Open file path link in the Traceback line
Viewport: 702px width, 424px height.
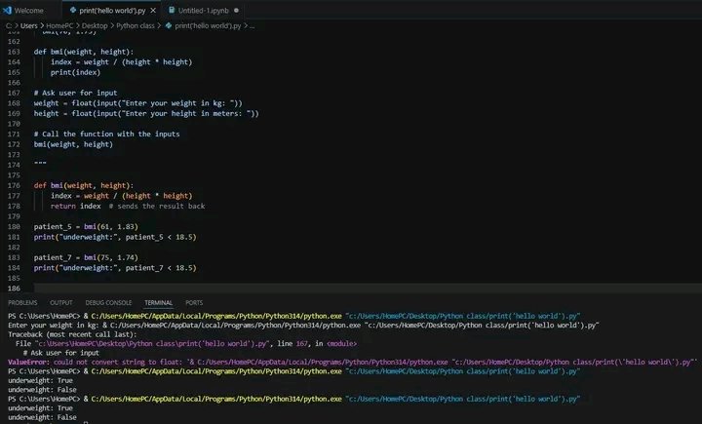point(154,343)
